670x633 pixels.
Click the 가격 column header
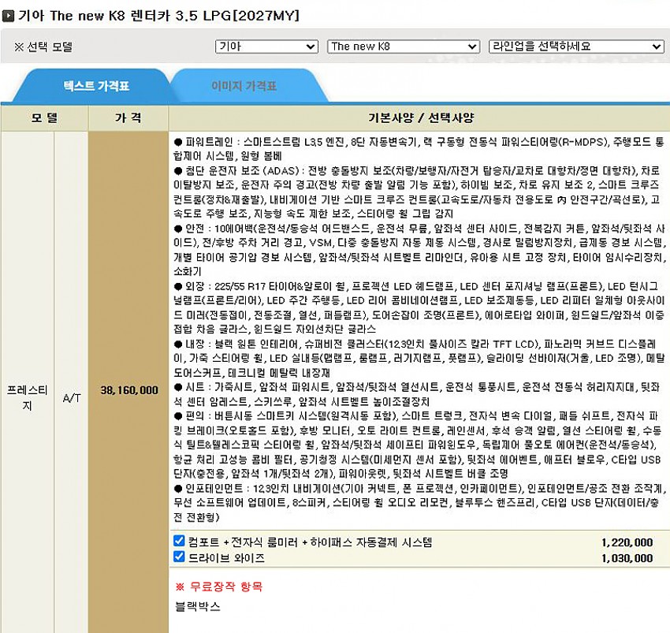[128, 117]
